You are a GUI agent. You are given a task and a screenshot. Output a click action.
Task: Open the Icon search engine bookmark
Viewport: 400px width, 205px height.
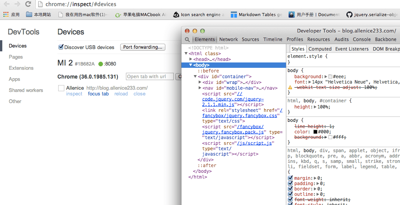point(199,15)
